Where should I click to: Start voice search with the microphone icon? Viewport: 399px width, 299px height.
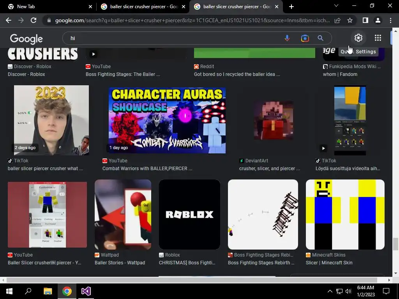coord(287,38)
